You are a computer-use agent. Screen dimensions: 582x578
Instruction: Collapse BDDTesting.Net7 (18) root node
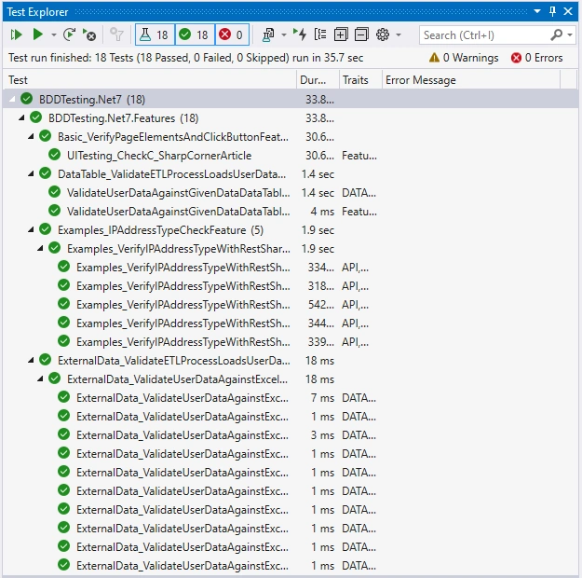point(12,99)
